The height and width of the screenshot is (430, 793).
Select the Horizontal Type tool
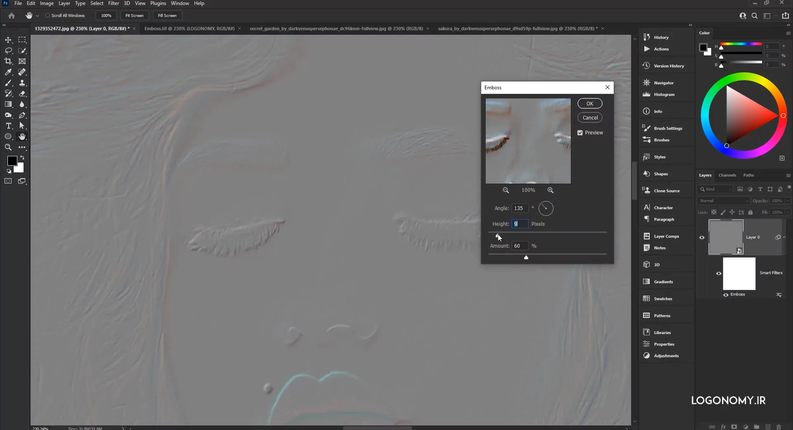[8, 126]
